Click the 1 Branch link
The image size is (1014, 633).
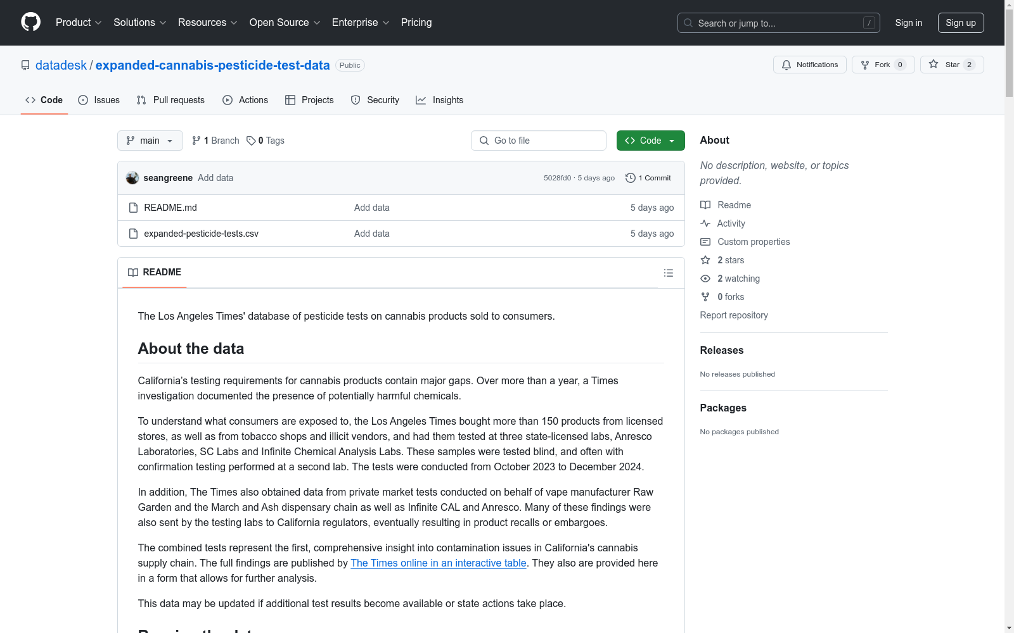[215, 141]
